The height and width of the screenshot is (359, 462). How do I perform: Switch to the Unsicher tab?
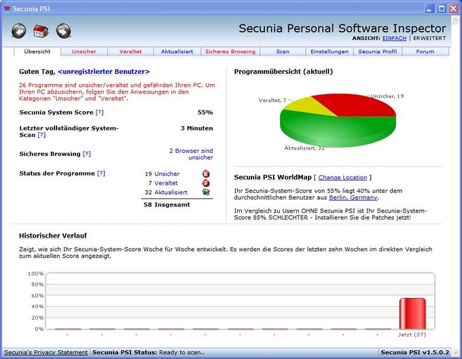(84, 52)
